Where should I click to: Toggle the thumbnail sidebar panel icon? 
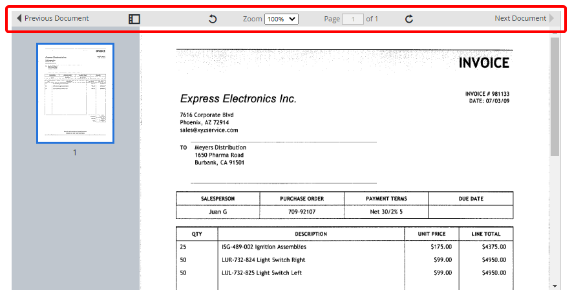(134, 19)
